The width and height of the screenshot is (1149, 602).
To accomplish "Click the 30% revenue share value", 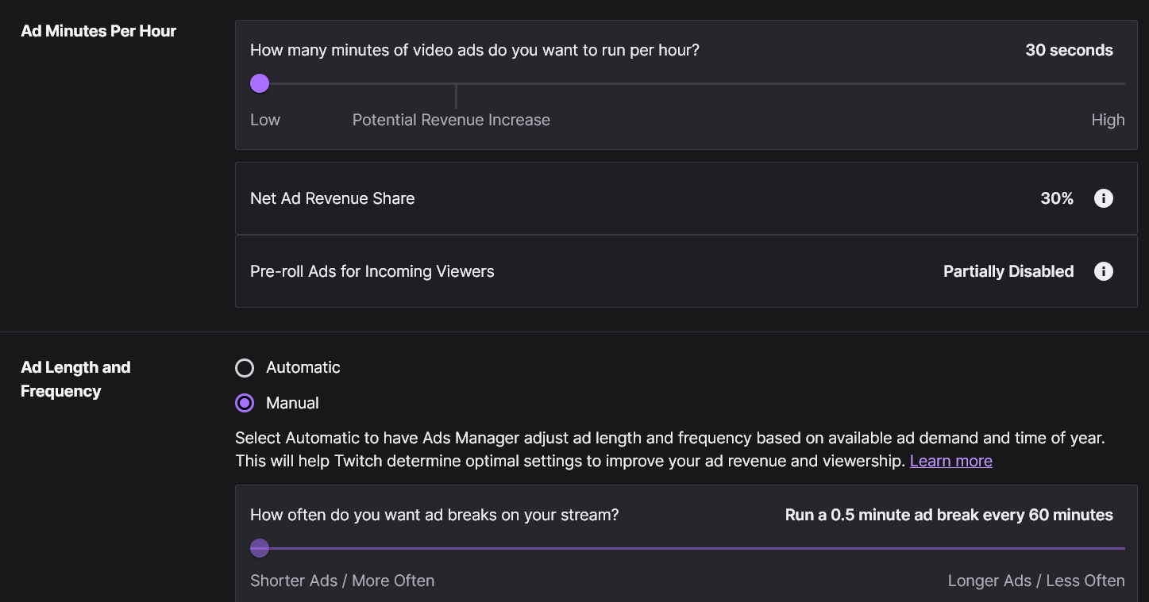I will [x=1056, y=198].
